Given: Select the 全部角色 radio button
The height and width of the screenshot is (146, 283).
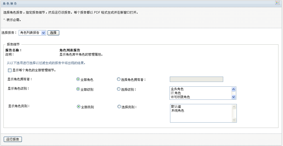Looking at the screenshot, I should (78, 79).
